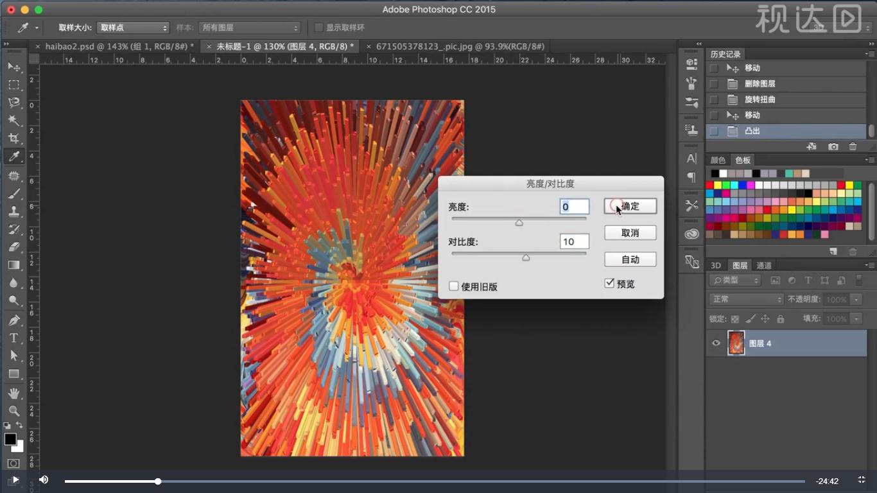Select the Brush tool
This screenshot has width=877, height=493.
coord(13,194)
